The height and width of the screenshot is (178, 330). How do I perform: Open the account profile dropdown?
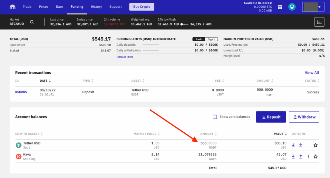313,7
